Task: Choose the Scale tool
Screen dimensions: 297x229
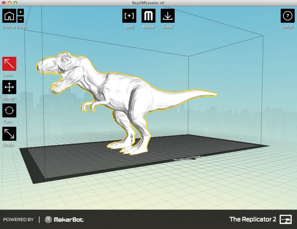Action: (x=9, y=134)
